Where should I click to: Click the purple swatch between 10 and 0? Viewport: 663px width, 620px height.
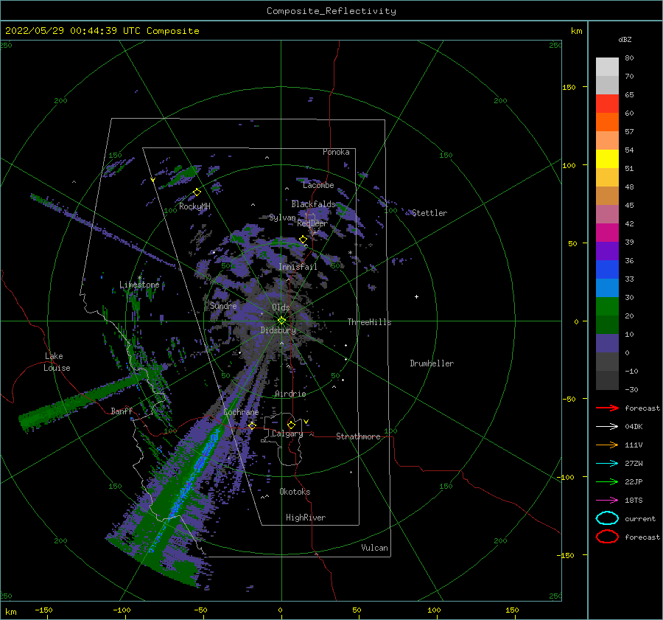[x=607, y=344]
